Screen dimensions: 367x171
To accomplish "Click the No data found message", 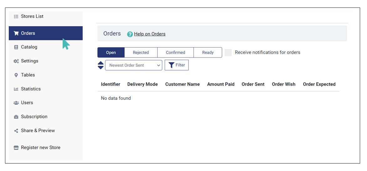I will tap(116, 98).
